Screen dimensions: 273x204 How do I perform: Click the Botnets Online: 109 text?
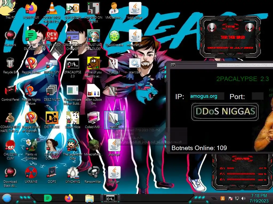point(199,148)
